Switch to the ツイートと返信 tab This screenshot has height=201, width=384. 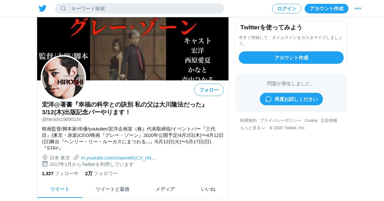112,189
